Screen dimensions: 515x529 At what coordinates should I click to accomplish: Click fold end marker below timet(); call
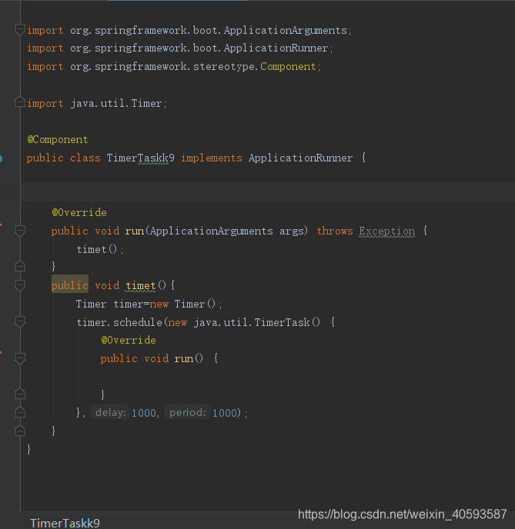click(x=20, y=266)
